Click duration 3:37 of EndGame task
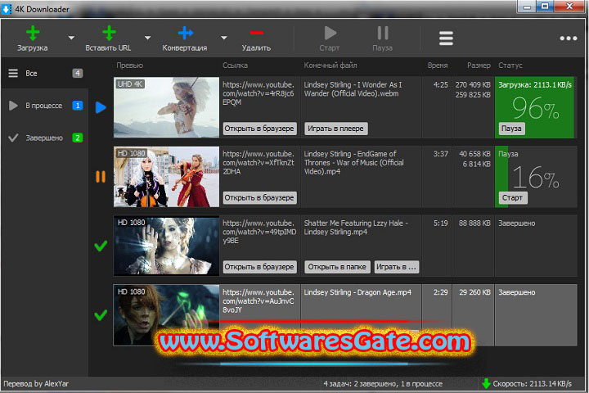This screenshot has width=589, height=393. 441,154
